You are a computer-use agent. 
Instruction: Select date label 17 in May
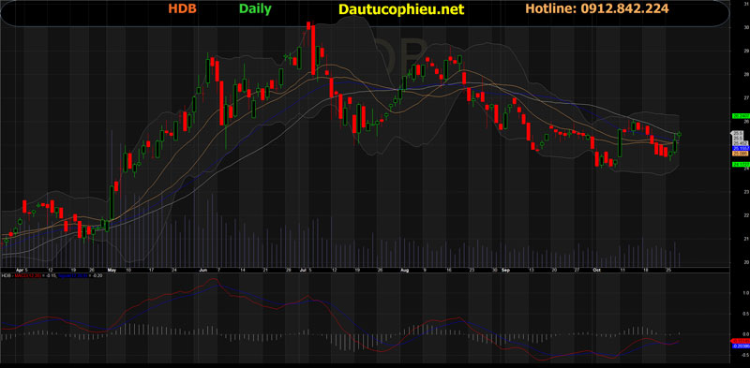pyautogui.click(x=151, y=270)
